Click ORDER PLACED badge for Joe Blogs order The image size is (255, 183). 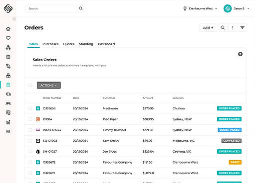229,152
